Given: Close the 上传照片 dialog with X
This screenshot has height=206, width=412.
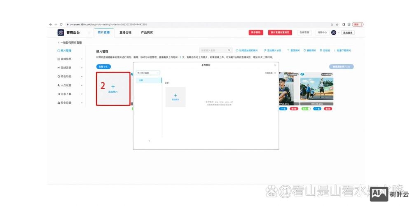Looking at the screenshot, I should click(x=275, y=65).
